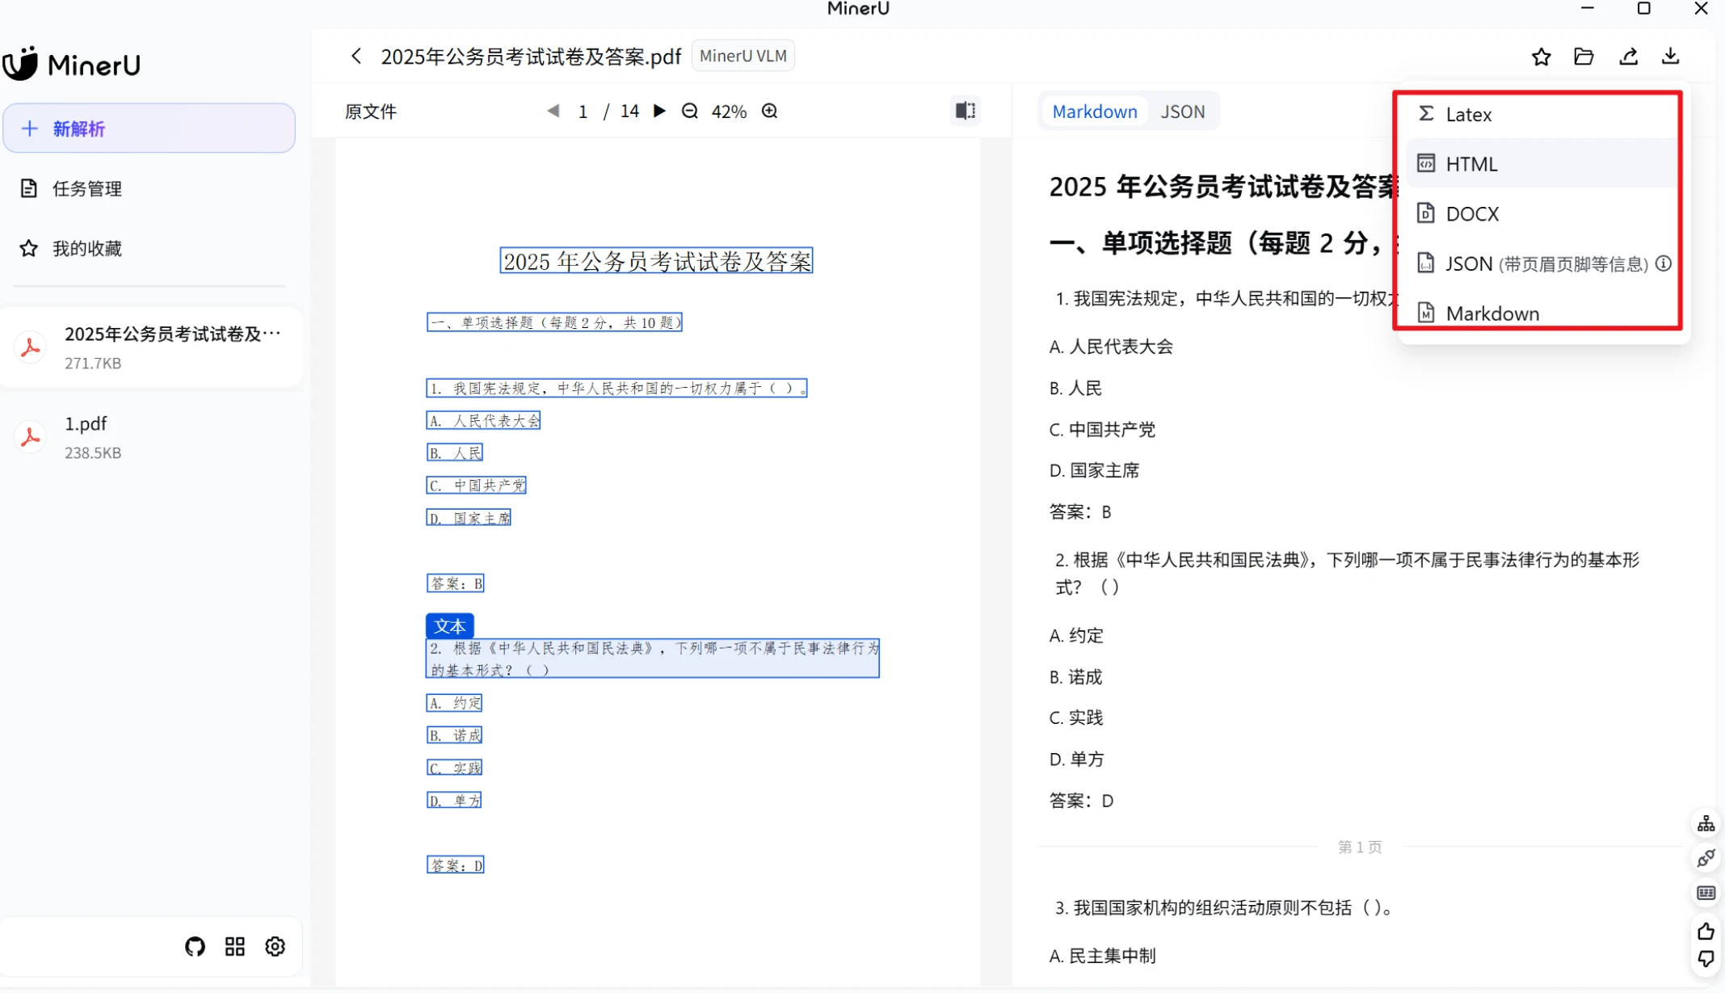Click the GitHub icon in the sidebar footer
Screen dimensions: 1725x993
pos(194,946)
